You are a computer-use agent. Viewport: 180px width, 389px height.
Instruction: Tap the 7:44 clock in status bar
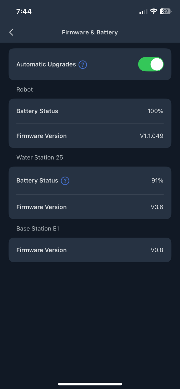(x=24, y=11)
